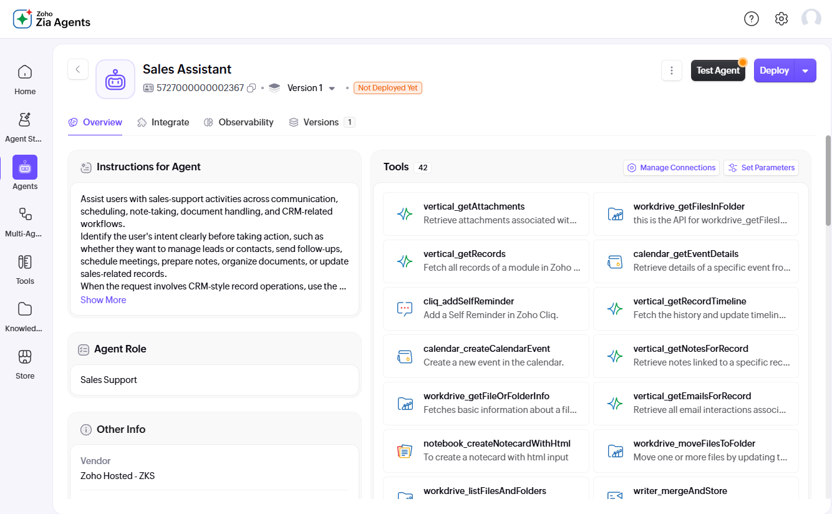
Task: Click the Other Info information icon
Action: [x=86, y=430]
